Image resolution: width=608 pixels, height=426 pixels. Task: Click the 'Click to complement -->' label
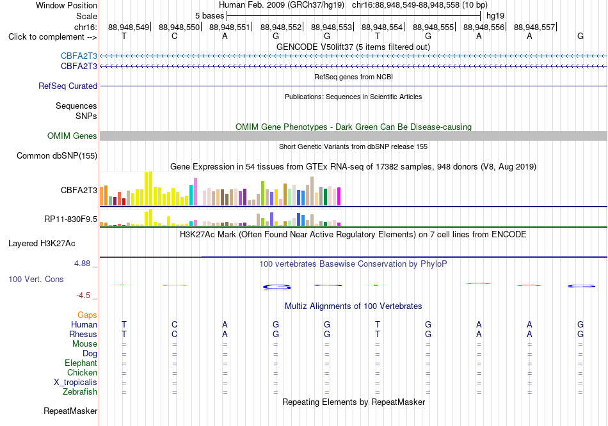click(x=52, y=37)
